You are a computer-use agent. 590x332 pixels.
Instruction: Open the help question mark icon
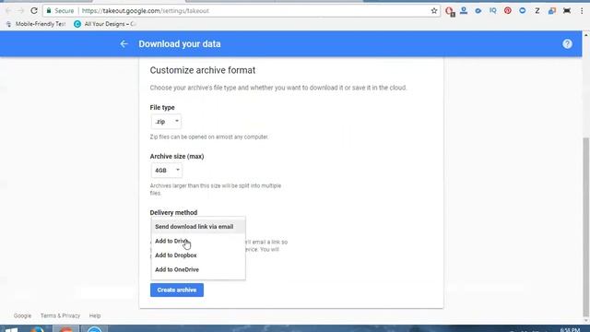(567, 44)
